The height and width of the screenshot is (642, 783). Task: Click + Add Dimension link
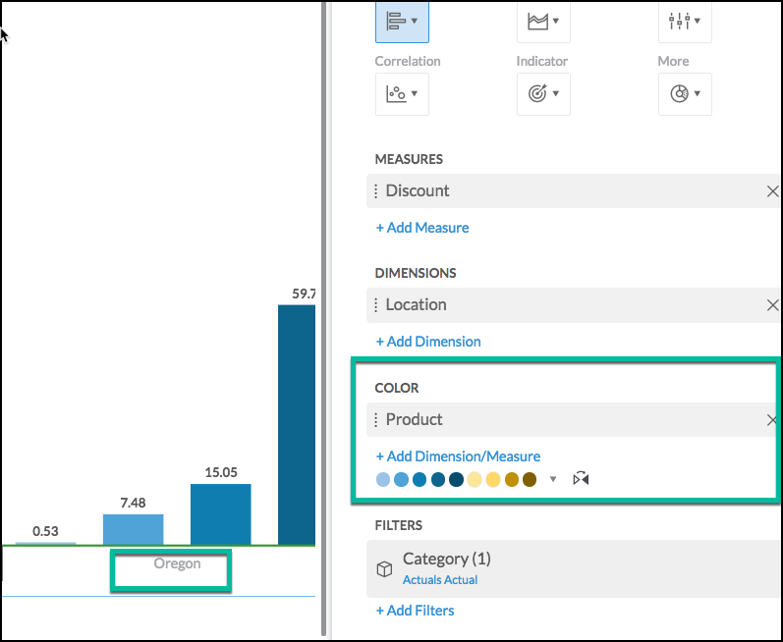click(428, 342)
